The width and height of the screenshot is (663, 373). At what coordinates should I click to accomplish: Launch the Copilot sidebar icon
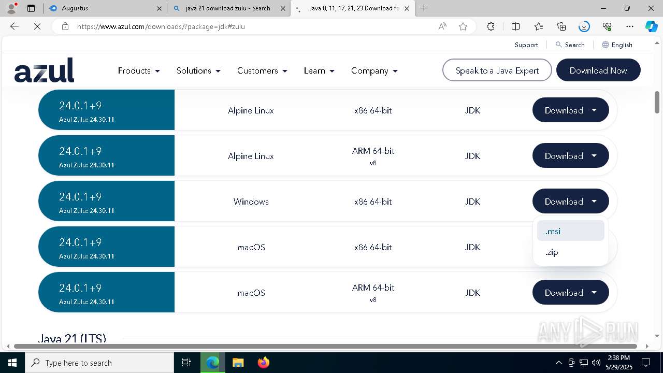tap(651, 26)
